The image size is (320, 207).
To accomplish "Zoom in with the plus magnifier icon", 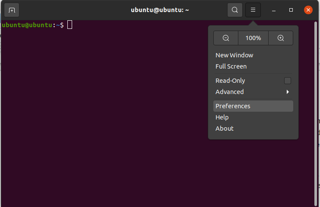I will [281, 38].
